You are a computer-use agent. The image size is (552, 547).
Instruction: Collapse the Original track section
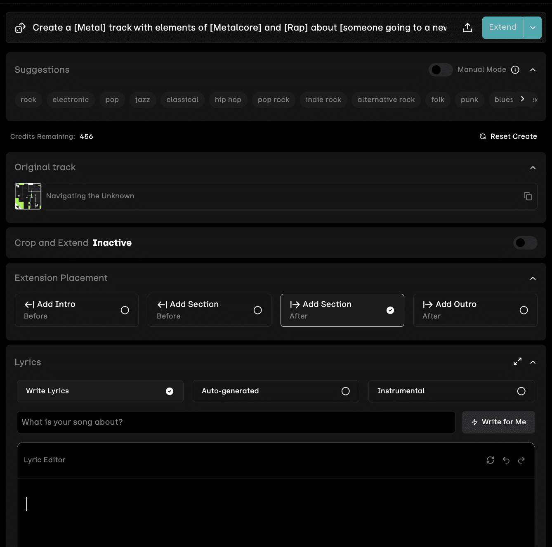(x=533, y=168)
